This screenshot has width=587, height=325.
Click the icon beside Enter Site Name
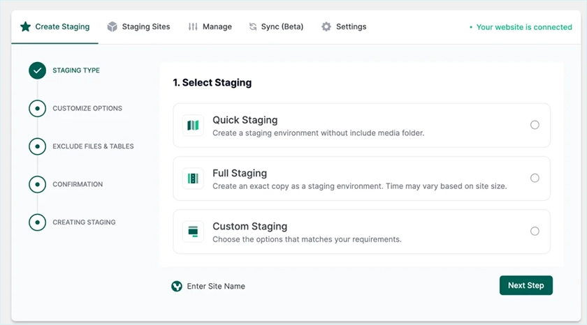[177, 286]
